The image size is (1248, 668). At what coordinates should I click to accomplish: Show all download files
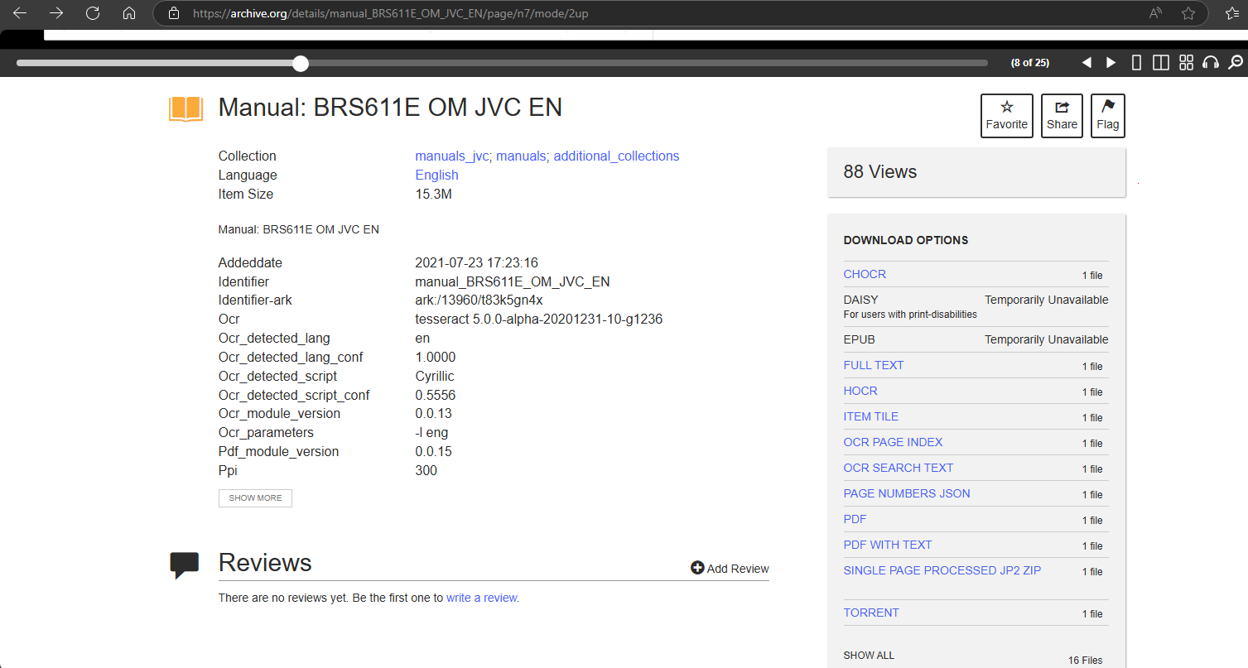tap(869, 656)
